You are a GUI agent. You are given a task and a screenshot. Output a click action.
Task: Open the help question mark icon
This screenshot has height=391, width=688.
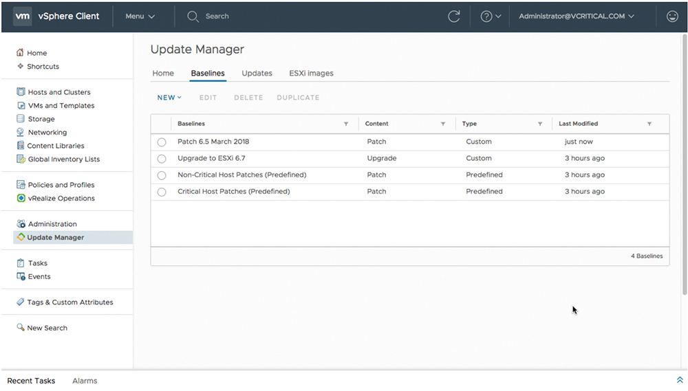pos(486,16)
